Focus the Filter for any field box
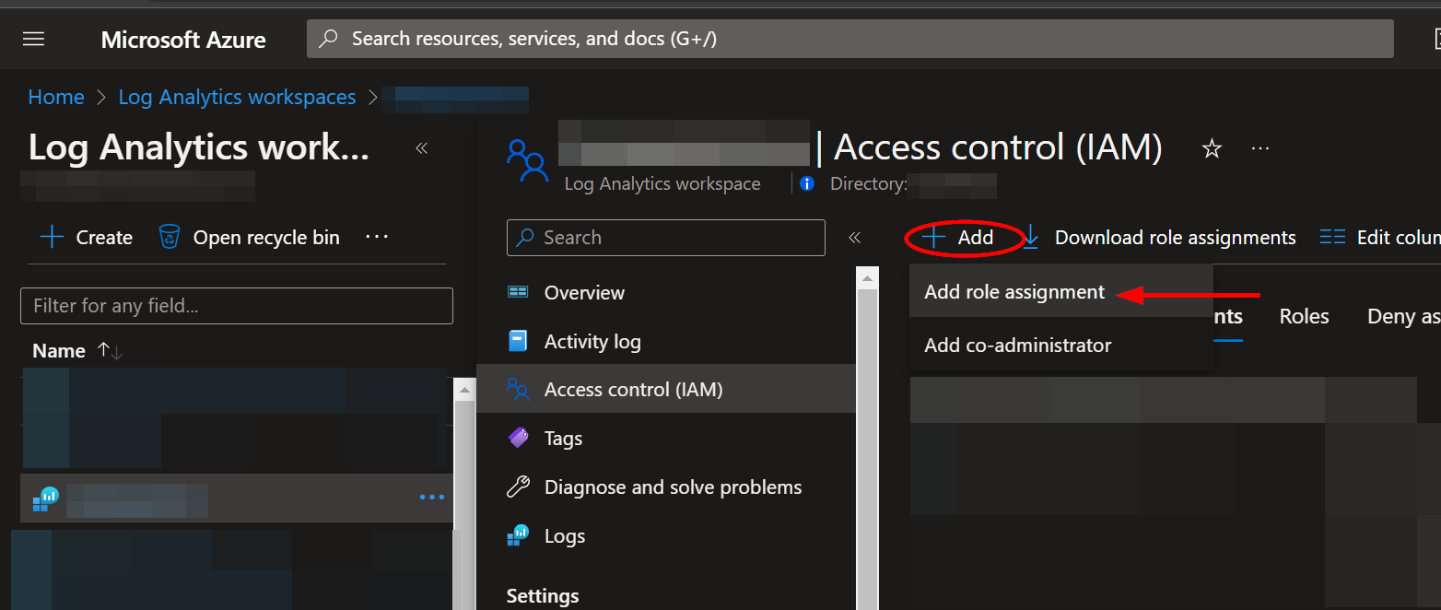Viewport: 1441px width, 610px height. tap(237, 305)
